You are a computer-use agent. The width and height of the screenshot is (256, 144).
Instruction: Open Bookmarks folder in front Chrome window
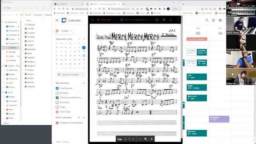click(x=96, y=13)
